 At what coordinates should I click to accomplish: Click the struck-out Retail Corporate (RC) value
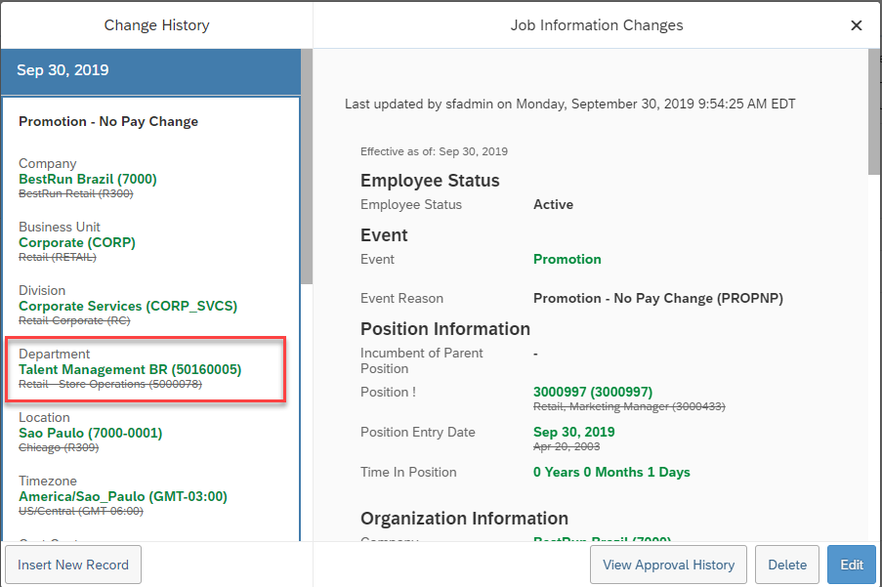74,321
